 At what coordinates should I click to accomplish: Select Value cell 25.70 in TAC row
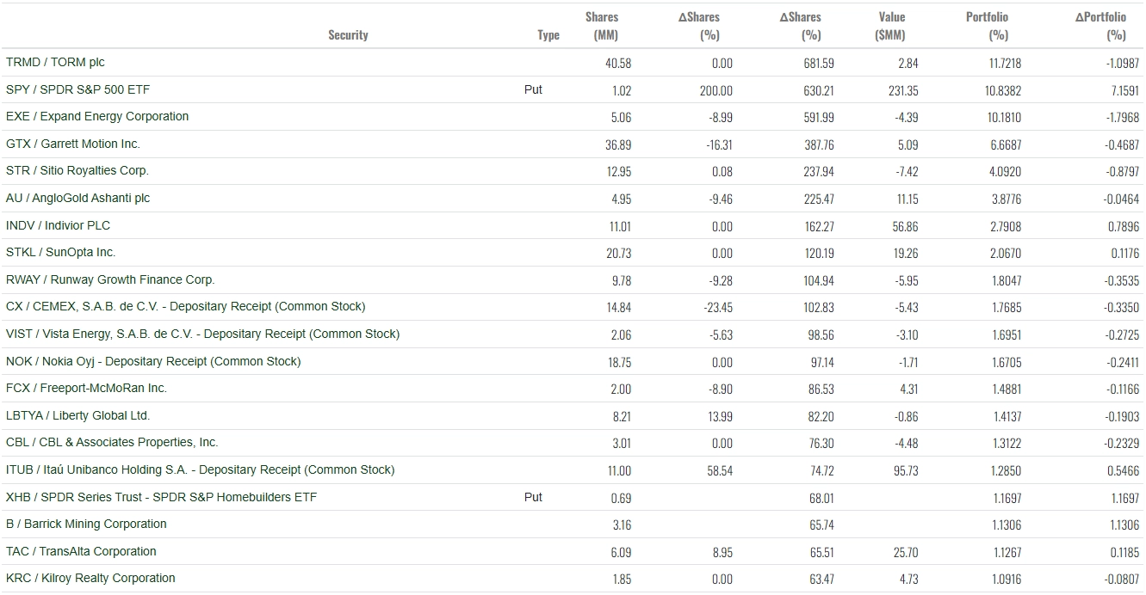click(907, 552)
